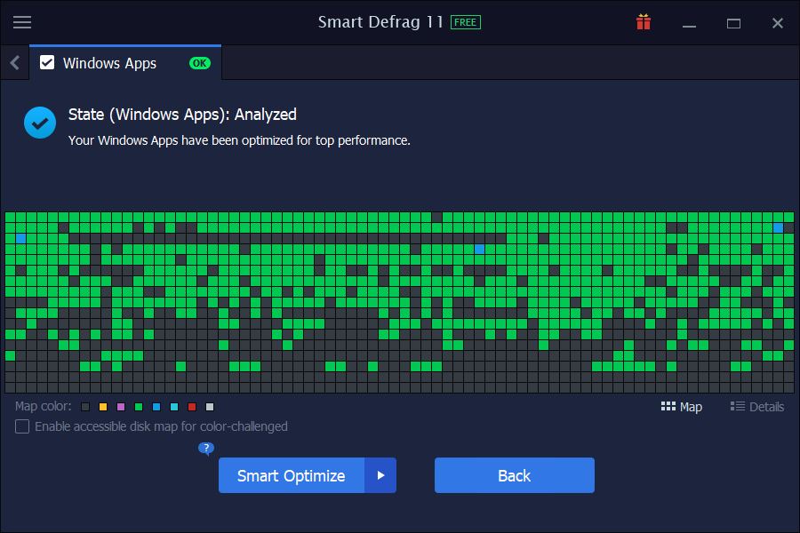
Task: Open the Smart Optimize dropdown arrow
Action: pyautogui.click(x=380, y=475)
